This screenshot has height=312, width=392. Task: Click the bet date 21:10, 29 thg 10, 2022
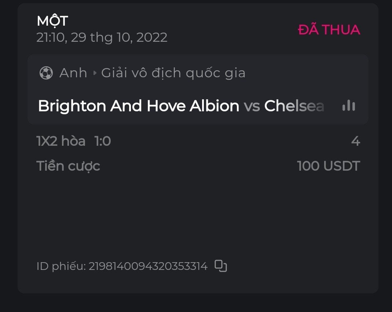coord(102,37)
